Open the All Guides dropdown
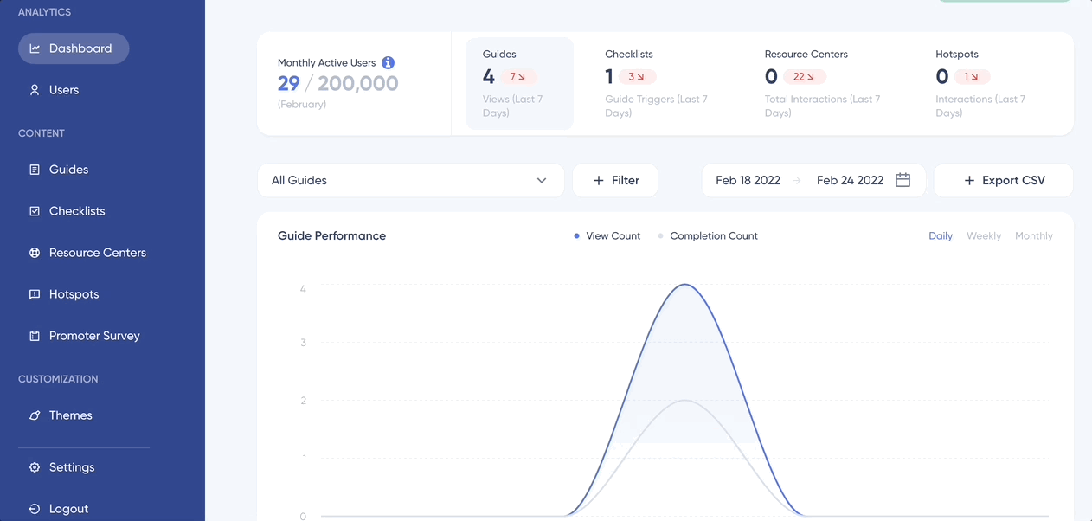Viewport: 1092px width, 521px height. (x=410, y=180)
